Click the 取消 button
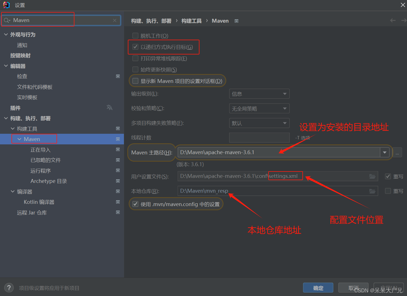The height and width of the screenshot is (296, 407). [x=354, y=288]
